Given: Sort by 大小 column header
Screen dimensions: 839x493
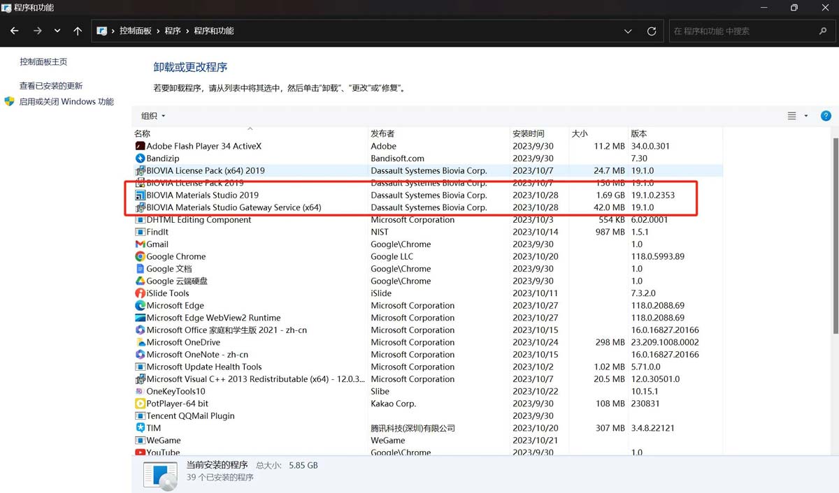Looking at the screenshot, I should (598, 133).
